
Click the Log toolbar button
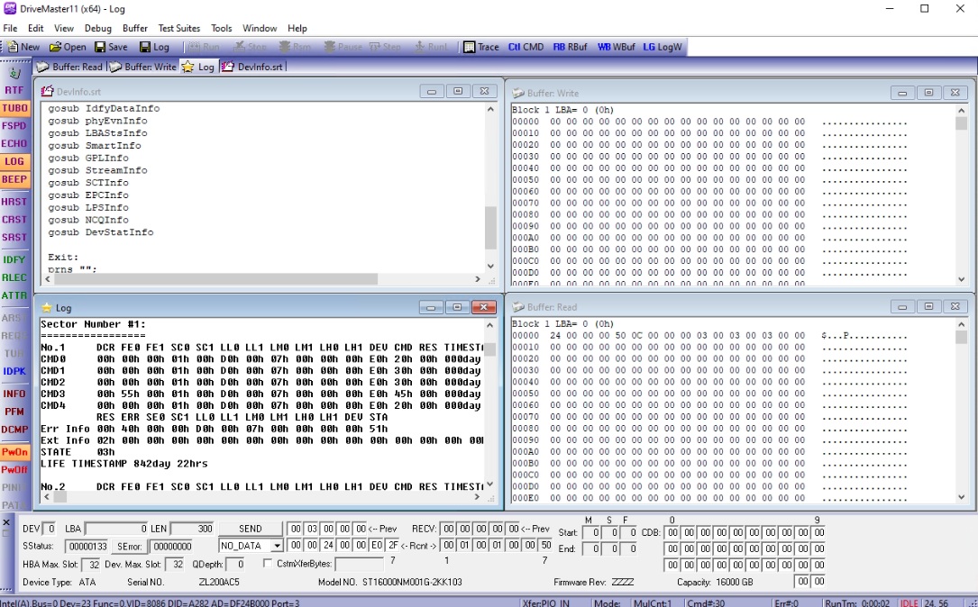tap(154, 47)
